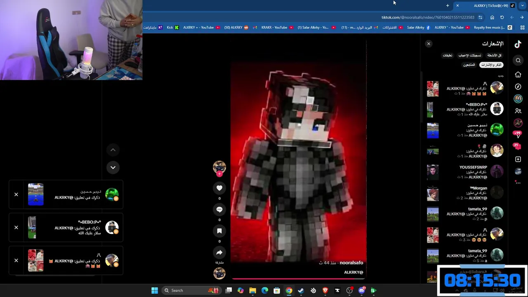Image resolution: width=528 pixels, height=297 pixels.
Task: Open messages icon with 21 badge
Action: (518, 146)
